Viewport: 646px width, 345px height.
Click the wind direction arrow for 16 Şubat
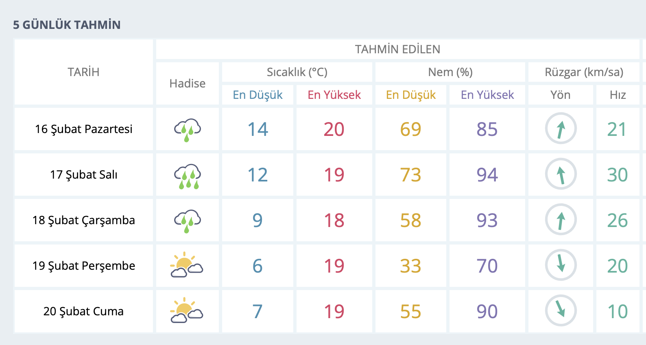tap(561, 129)
